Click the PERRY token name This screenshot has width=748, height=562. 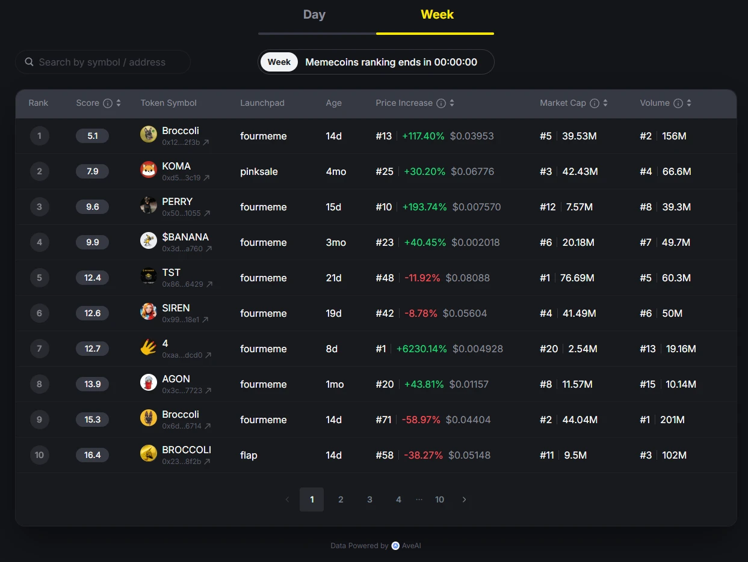point(178,201)
